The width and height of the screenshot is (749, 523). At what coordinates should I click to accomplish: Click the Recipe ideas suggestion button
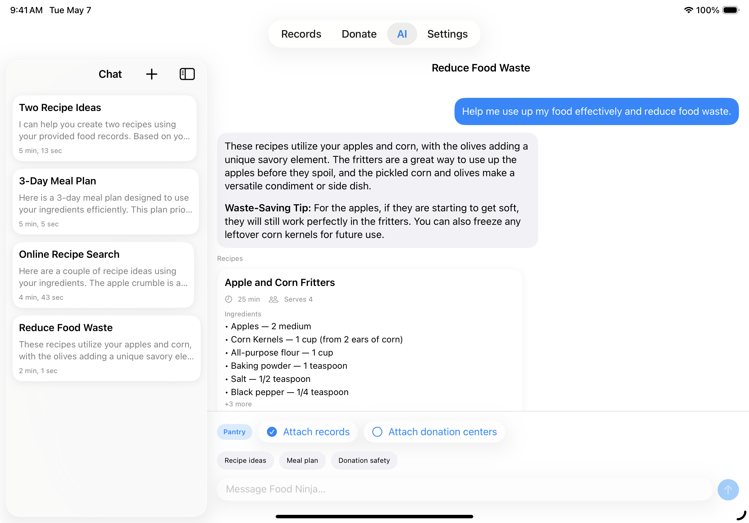click(x=245, y=460)
